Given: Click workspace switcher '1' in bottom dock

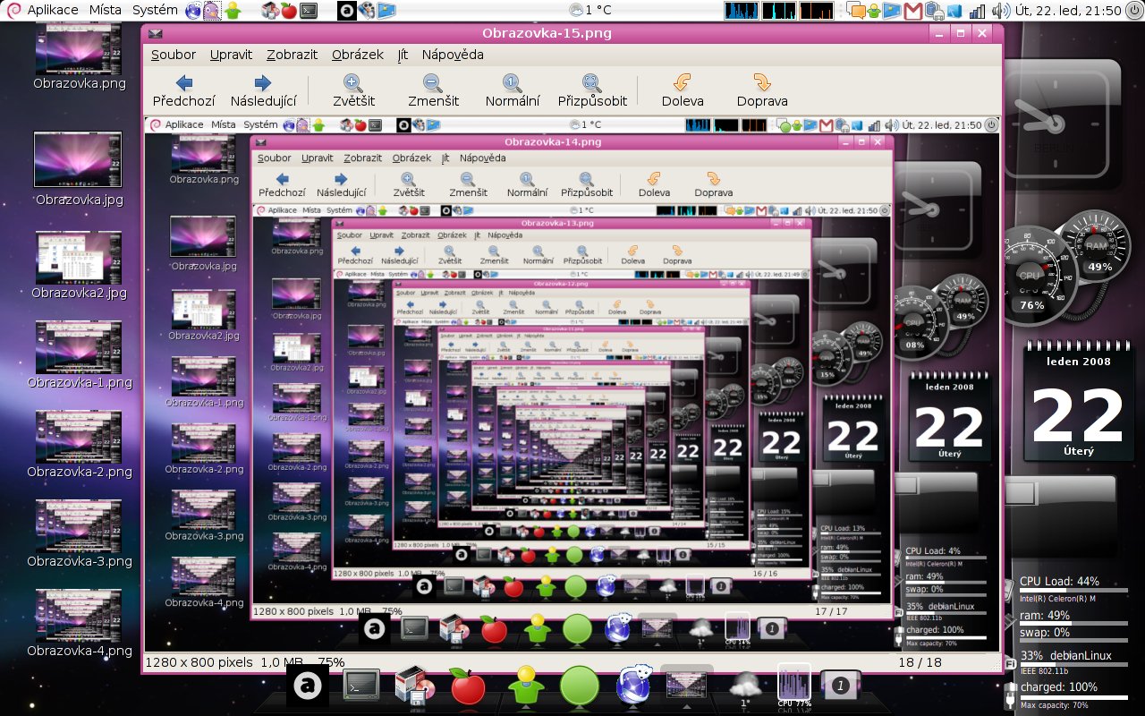Looking at the screenshot, I should tap(840, 686).
